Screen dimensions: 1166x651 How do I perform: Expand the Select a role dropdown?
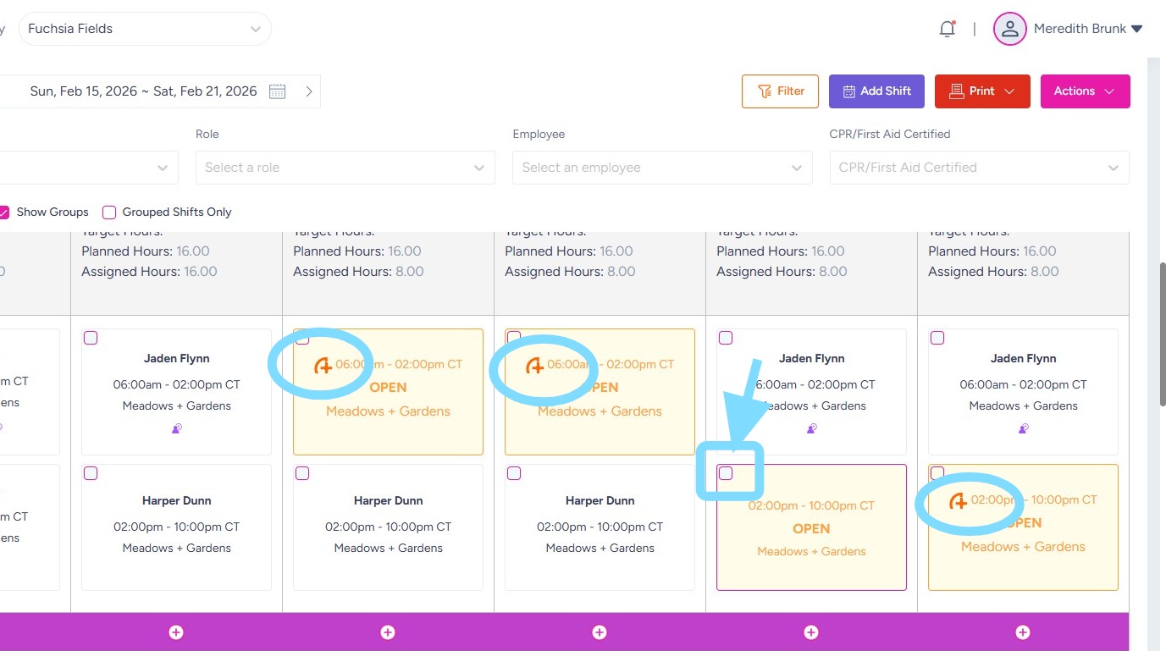click(x=345, y=168)
